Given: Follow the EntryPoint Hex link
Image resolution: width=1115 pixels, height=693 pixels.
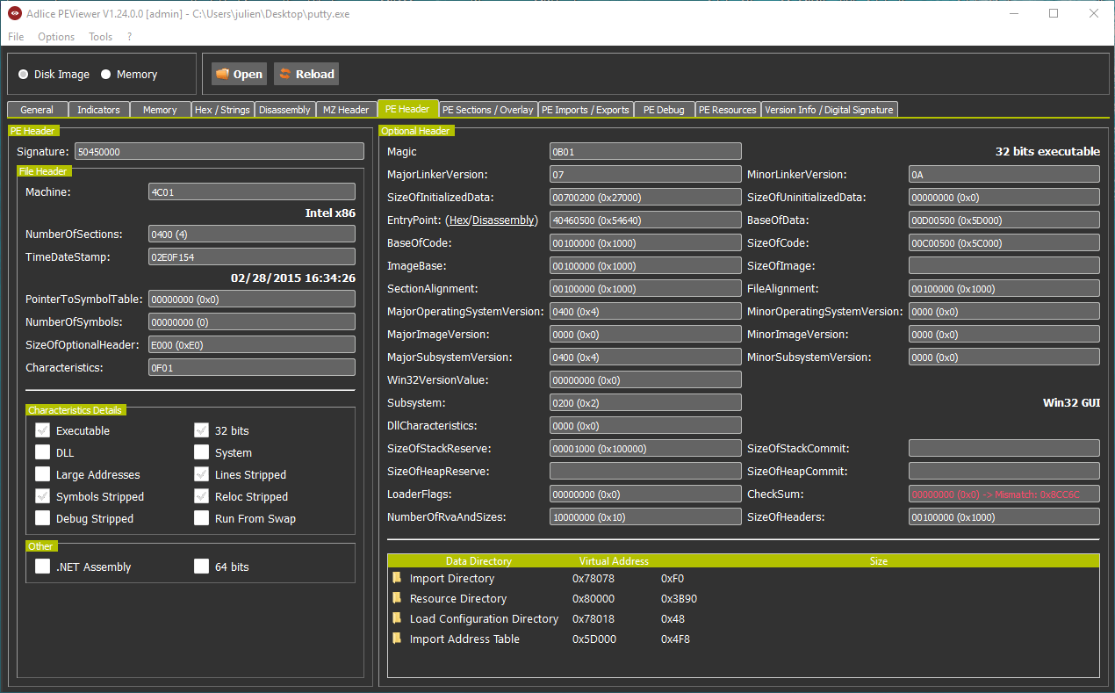Looking at the screenshot, I should (x=457, y=220).
